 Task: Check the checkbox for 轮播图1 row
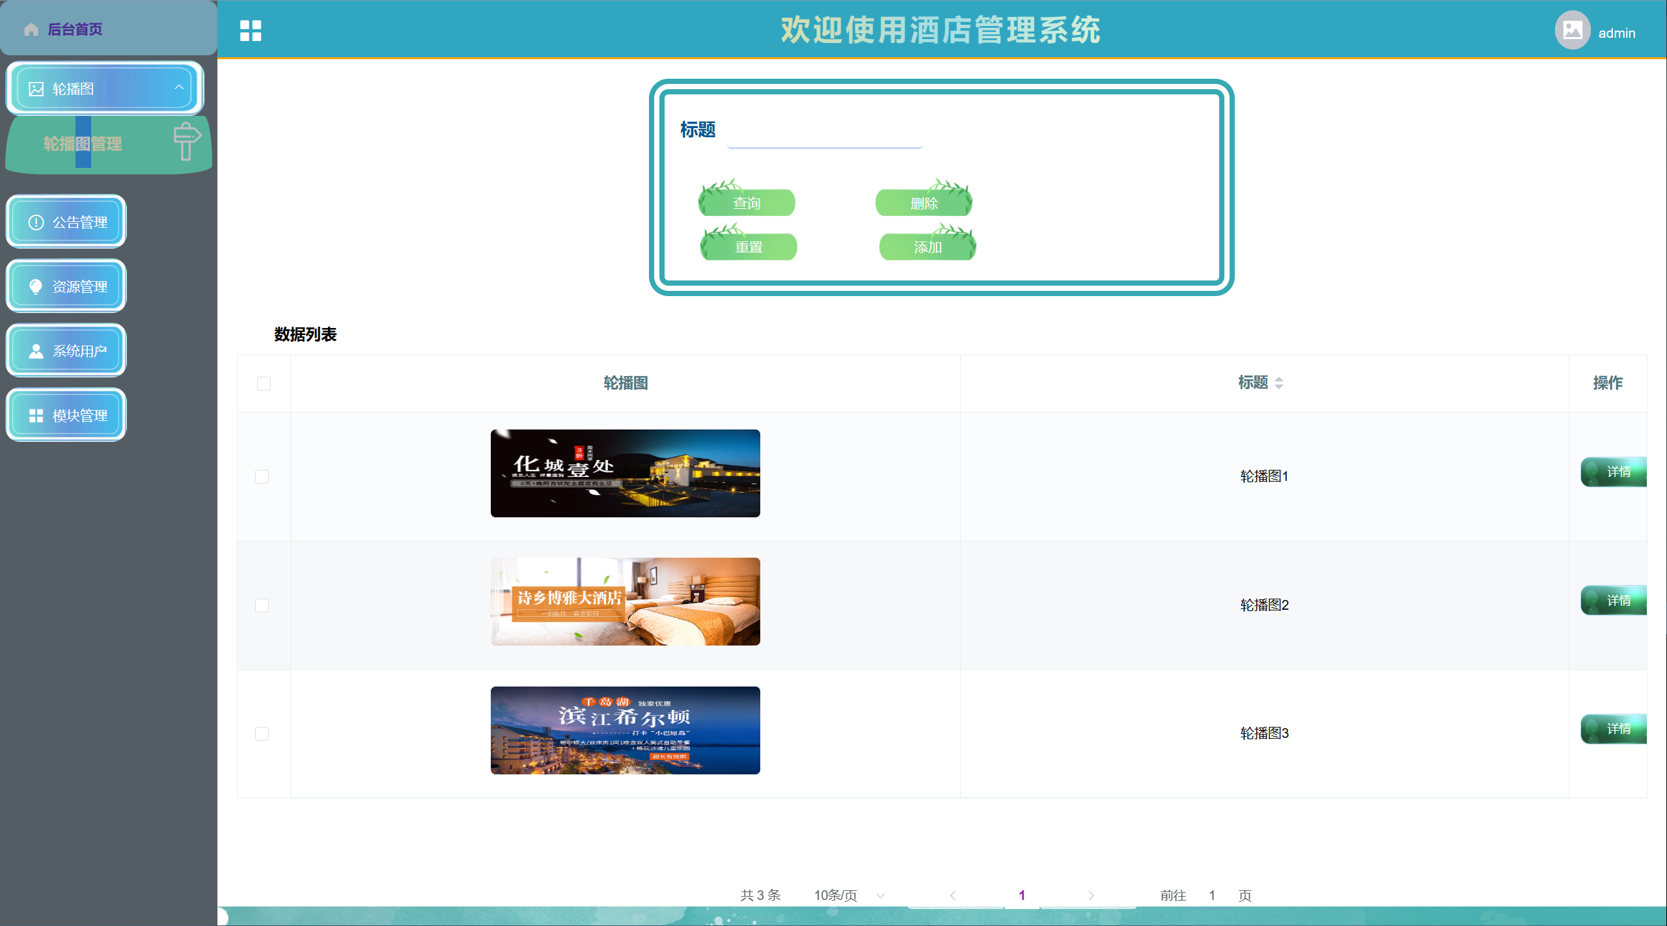click(x=262, y=477)
